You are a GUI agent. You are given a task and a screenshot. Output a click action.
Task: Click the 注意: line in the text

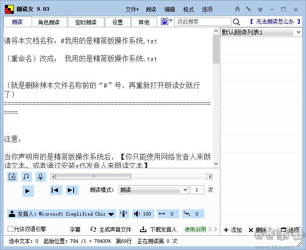click(12, 139)
